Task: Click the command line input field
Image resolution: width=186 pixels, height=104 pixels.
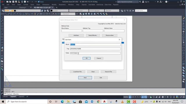Action: coord(94,94)
